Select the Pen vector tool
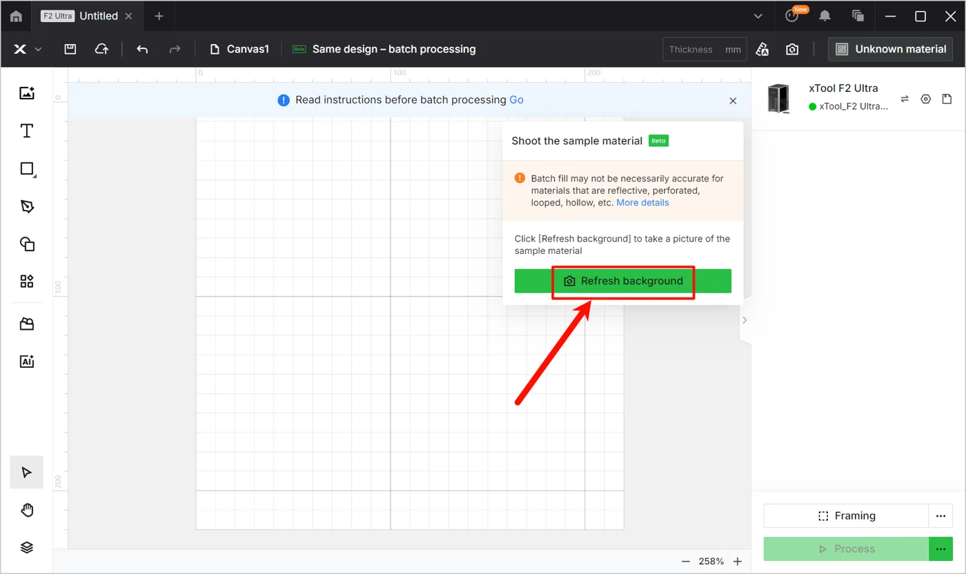966x574 pixels. click(27, 206)
